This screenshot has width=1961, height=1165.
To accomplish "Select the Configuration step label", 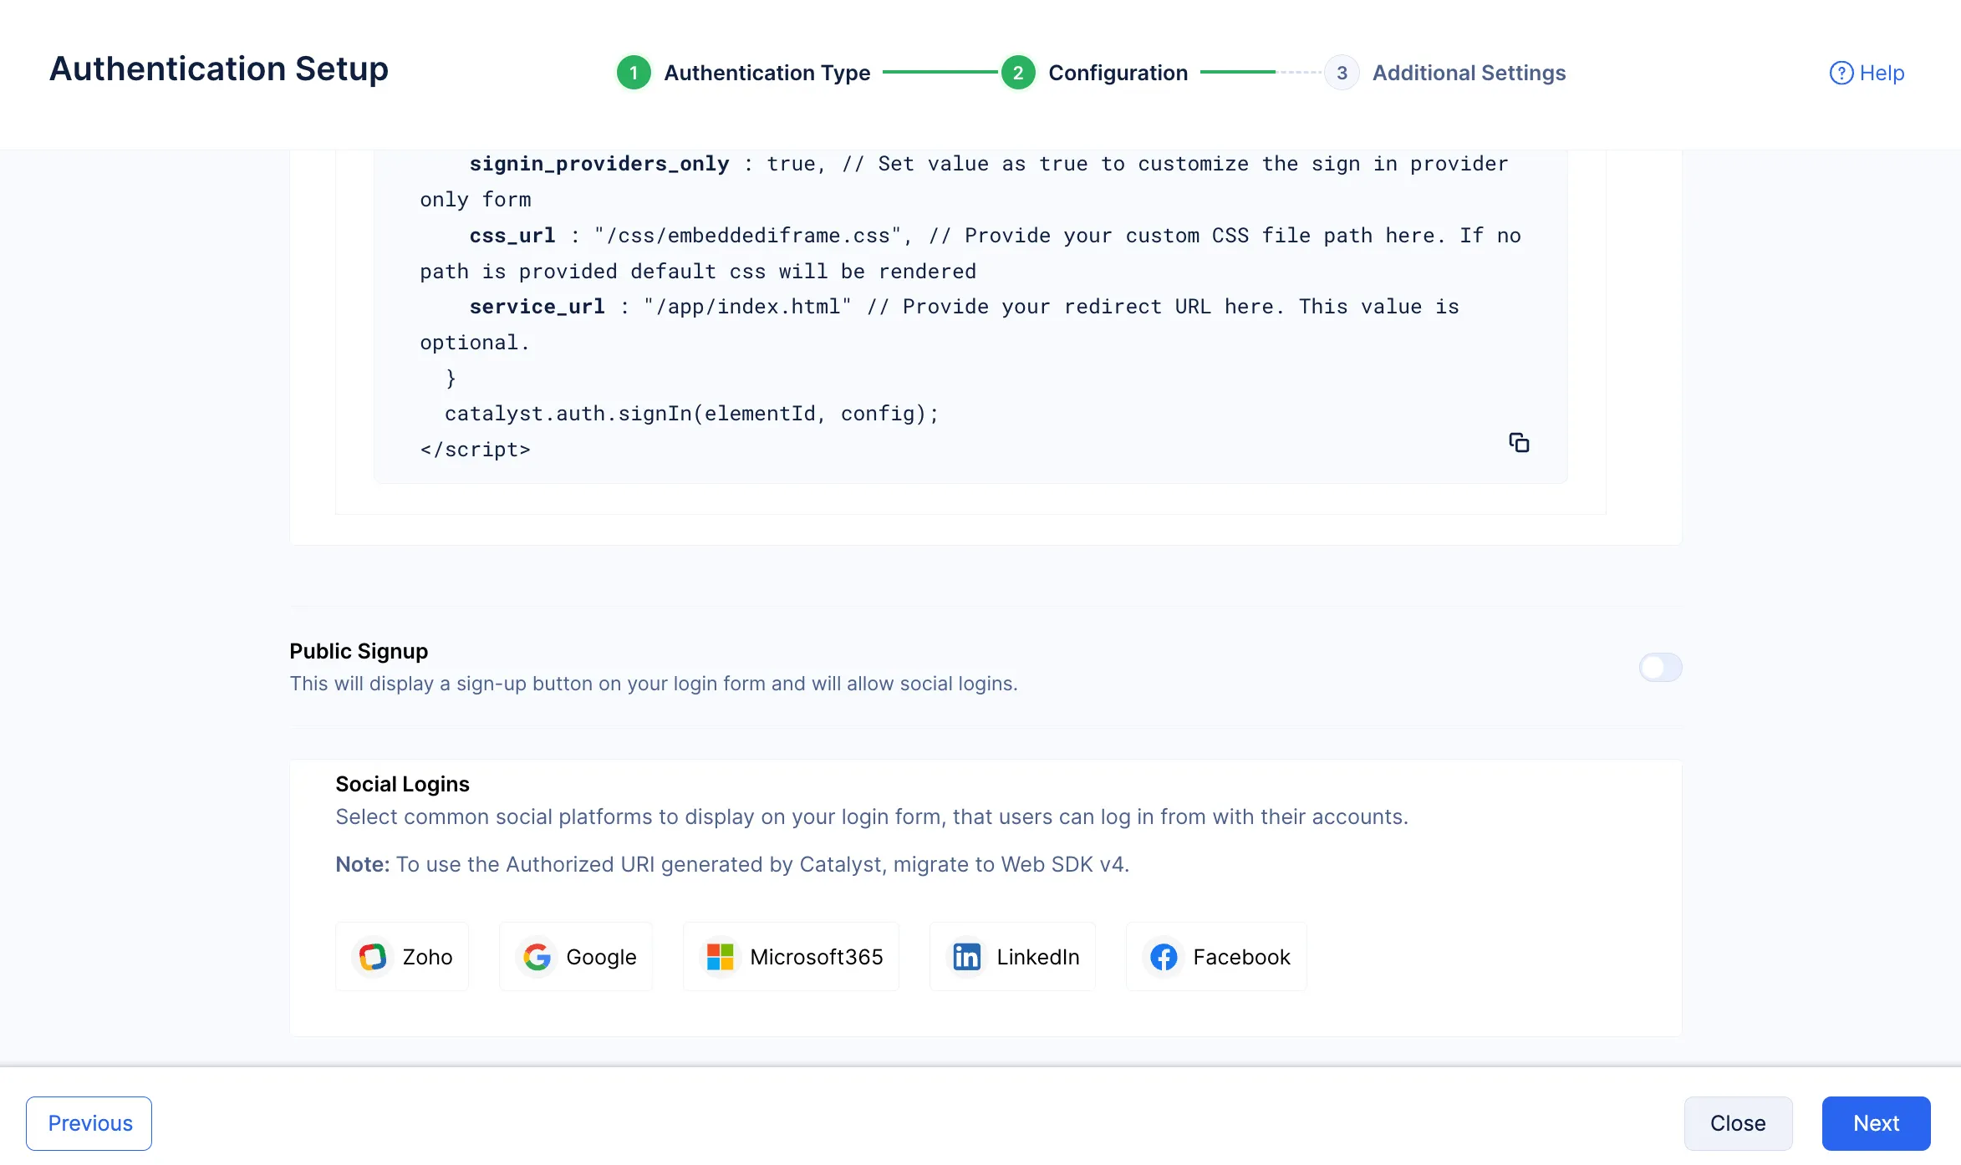I will pyautogui.click(x=1118, y=74).
